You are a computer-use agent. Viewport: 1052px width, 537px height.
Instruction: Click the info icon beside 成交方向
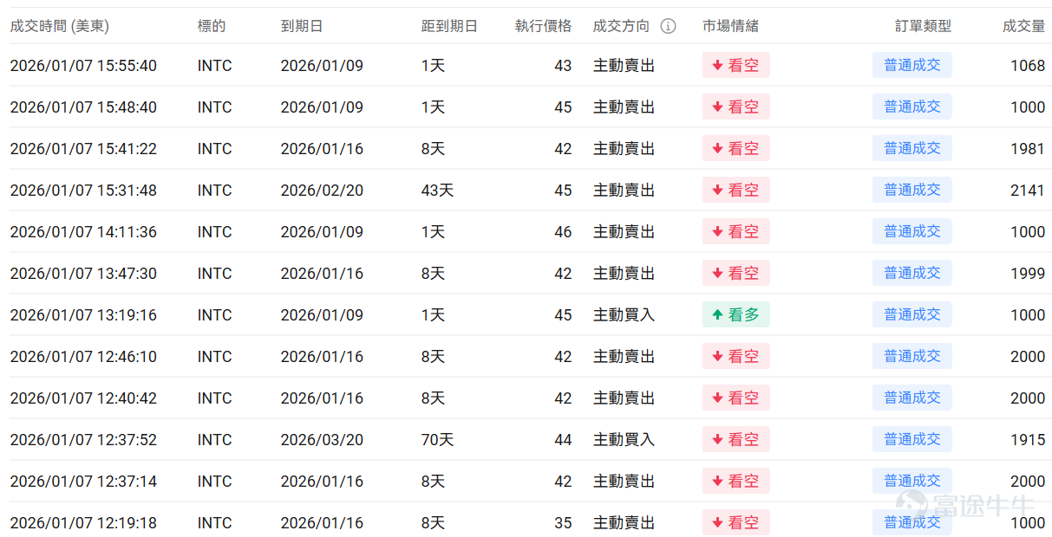point(668,26)
